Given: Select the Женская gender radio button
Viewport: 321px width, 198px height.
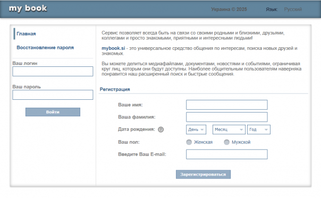Looking at the screenshot, I should (189, 142).
